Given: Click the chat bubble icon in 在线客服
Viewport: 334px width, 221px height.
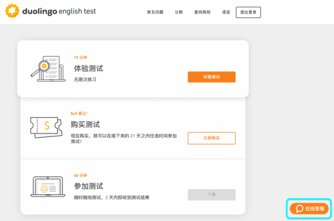Looking at the screenshot, I should coord(299,208).
